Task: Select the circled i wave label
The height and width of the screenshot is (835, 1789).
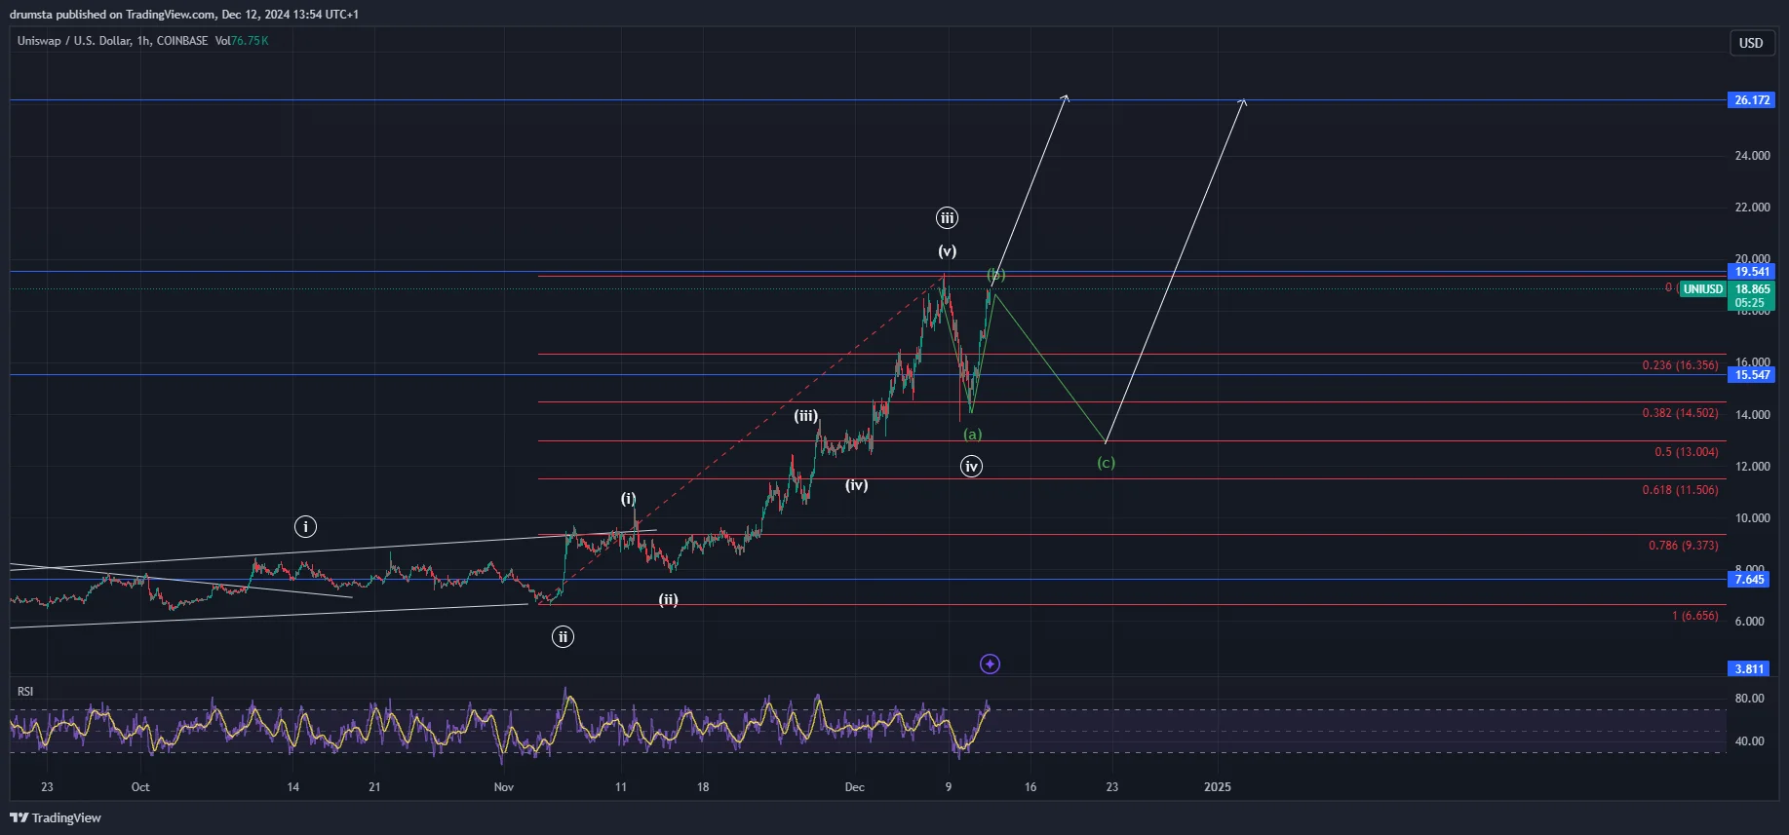Action: coord(305,527)
